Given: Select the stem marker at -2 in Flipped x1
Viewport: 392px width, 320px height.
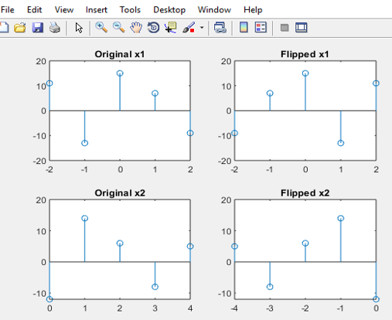Looking at the screenshot, I should coord(234,133).
